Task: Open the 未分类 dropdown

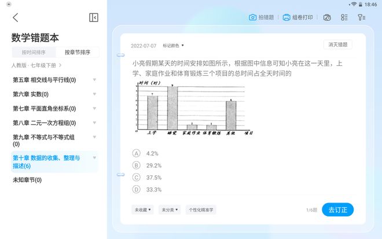Action: pos(170,209)
